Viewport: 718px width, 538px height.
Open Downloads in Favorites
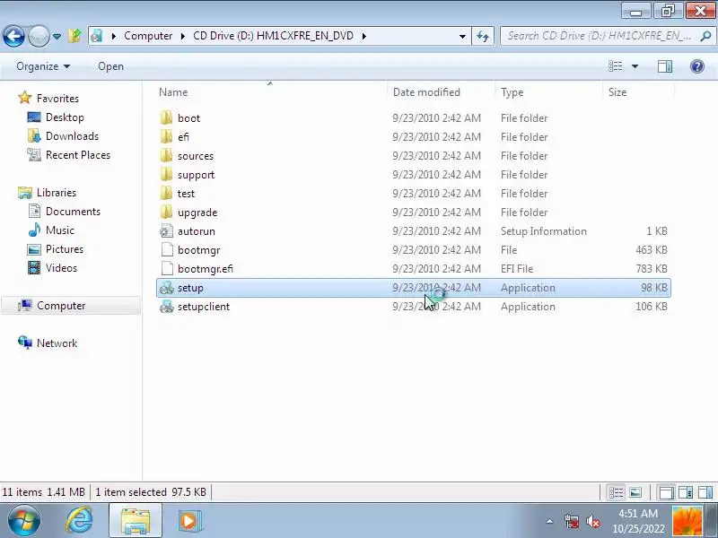point(72,136)
